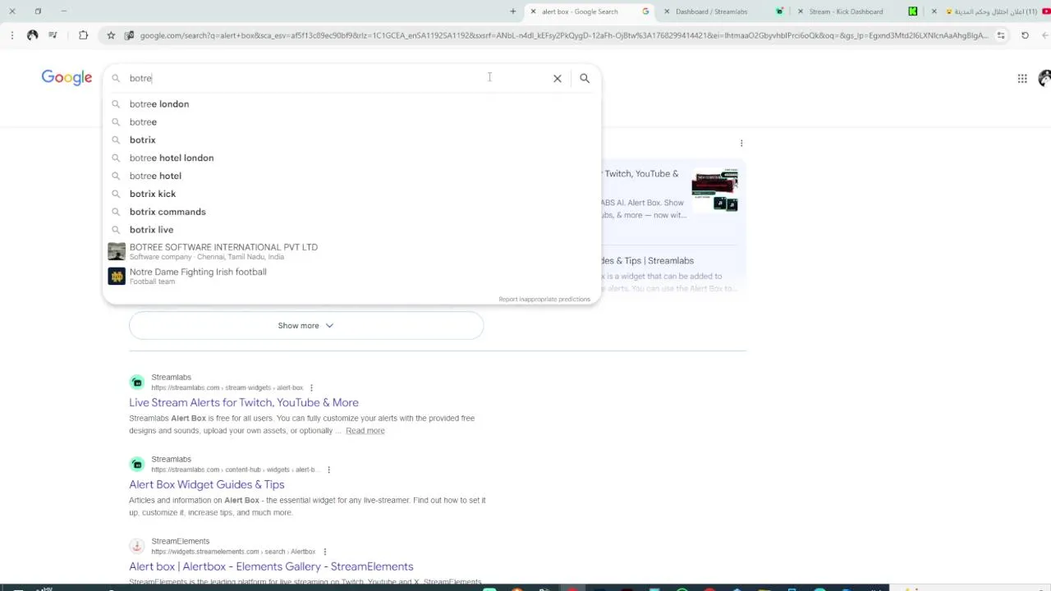Image resolution: width=1051 pixels, height=591 pixels.
Task: Click the Streamlabs favicon of first result
Action: (x=137, y=382)
